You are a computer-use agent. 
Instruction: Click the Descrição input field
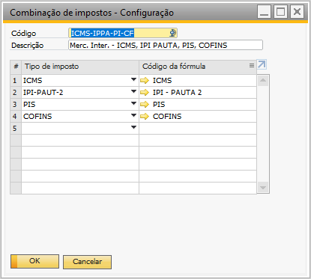pos(166,45)
